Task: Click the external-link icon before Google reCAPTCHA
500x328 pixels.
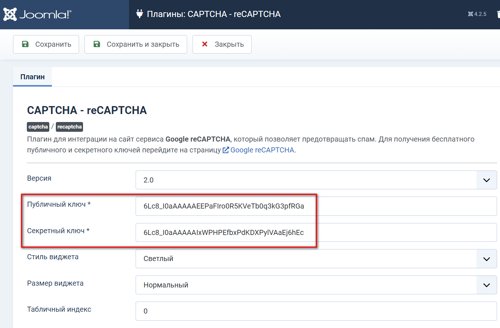Action: [226, 150]
